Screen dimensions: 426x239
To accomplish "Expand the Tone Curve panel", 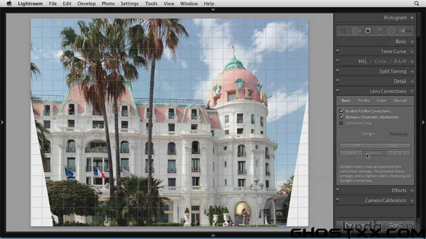I will pos(412,52).
